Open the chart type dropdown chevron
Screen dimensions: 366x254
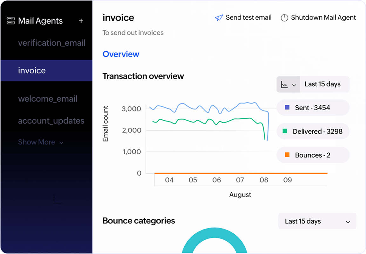(294, 85)
